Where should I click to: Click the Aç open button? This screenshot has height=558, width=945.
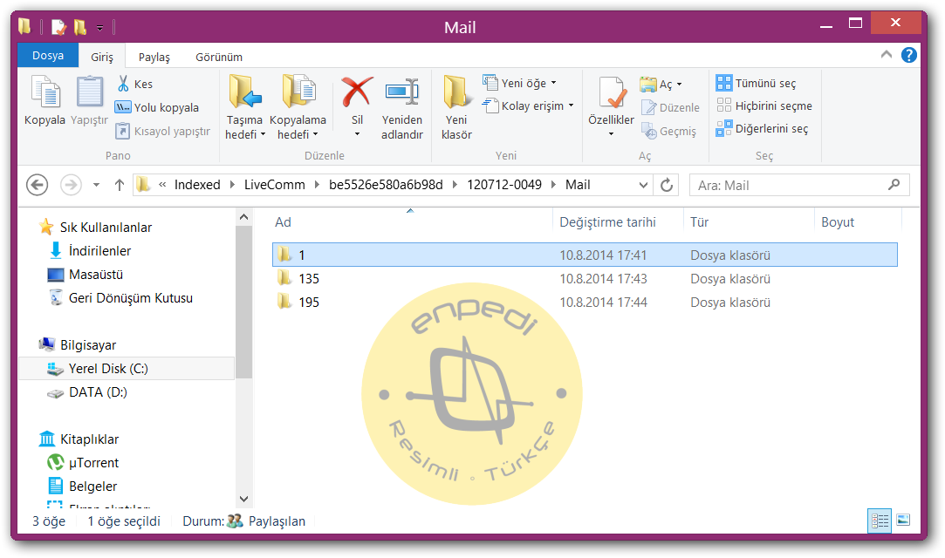[x=661, y=85]
